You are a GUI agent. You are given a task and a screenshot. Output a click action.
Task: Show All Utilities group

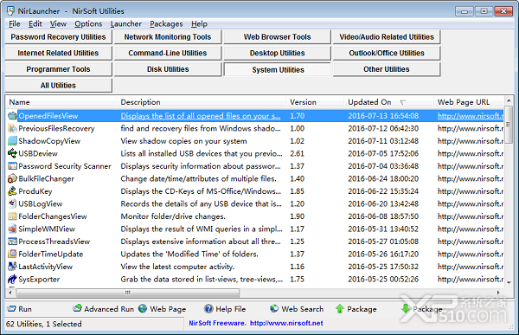(x=58, y=86)
